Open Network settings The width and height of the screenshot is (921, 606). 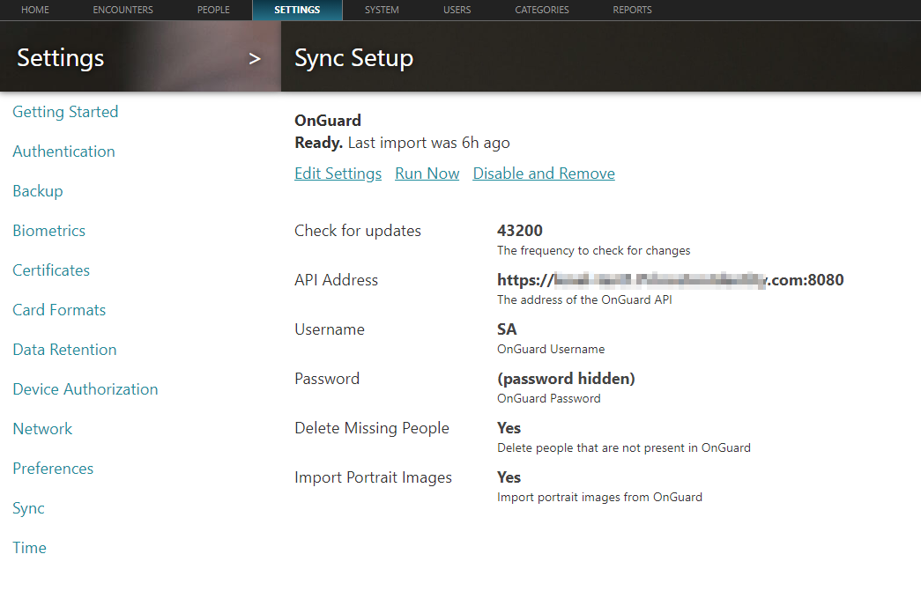tap(42, 429)
